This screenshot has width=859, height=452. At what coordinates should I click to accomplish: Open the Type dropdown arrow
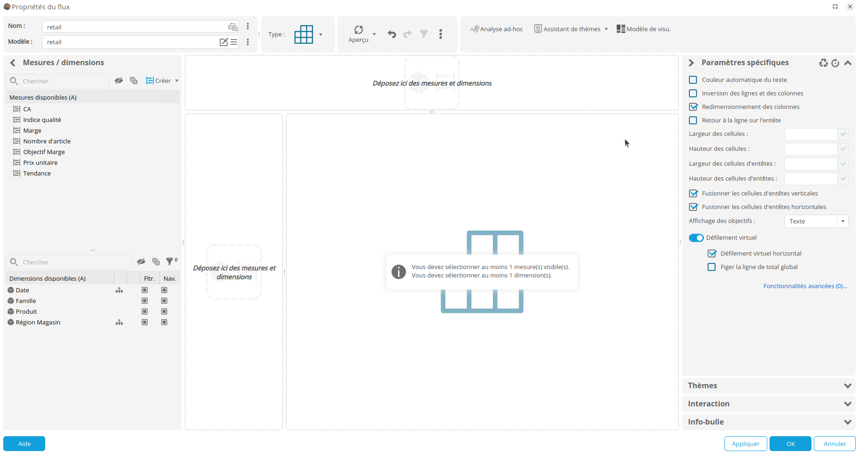coord(320,34)
